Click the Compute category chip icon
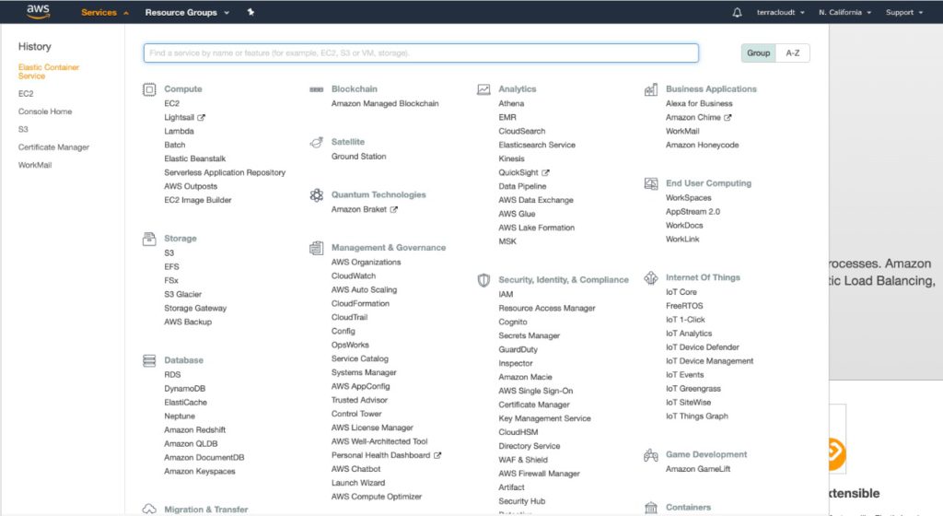The height and width of the screenshot is (516, 943). pyautogui.click(x=149, y=89)
